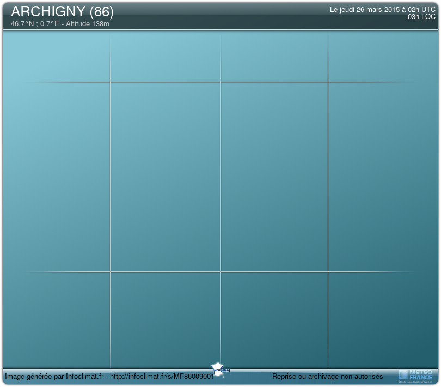
Task: Click the top-right grid cell
Action: coord(383,57)
